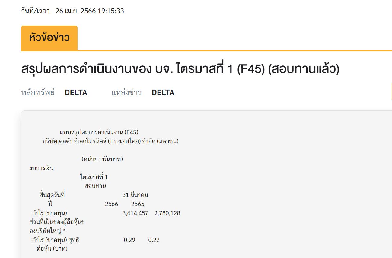Click the 3,614,457 profit figure
The image size is (392, 258).
[x=135, y=213]
